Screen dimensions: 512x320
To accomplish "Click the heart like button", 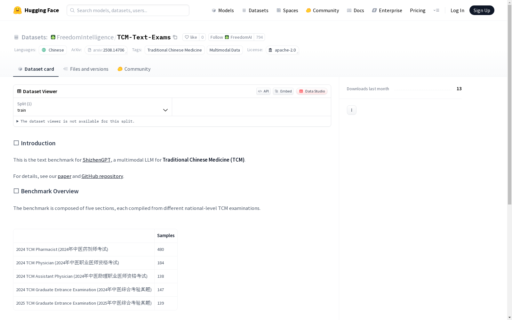I will point(191,37).
